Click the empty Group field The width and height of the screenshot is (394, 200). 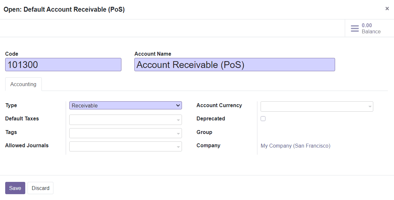pos(291,132)
